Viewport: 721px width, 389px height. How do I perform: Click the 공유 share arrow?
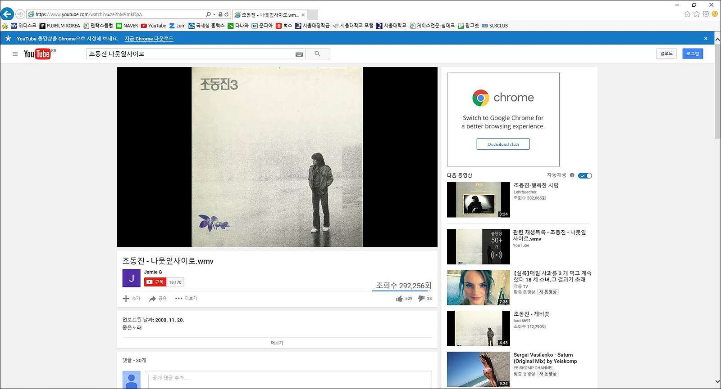(x=153, y=298)
